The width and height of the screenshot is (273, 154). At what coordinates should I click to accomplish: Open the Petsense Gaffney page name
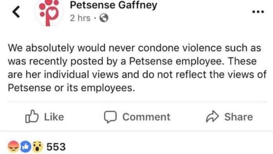click(113, 5)
